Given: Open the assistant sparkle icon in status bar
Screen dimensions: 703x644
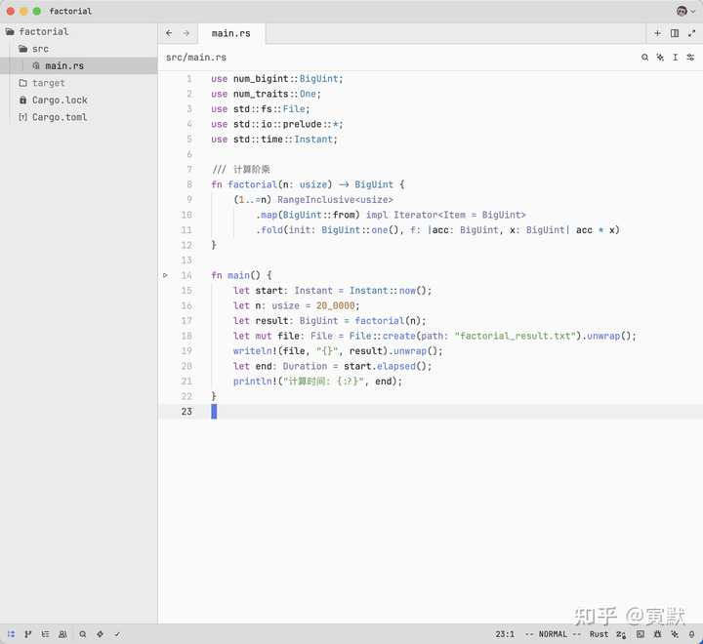Looking at the screenshot, I should click(x=675, y=633).
